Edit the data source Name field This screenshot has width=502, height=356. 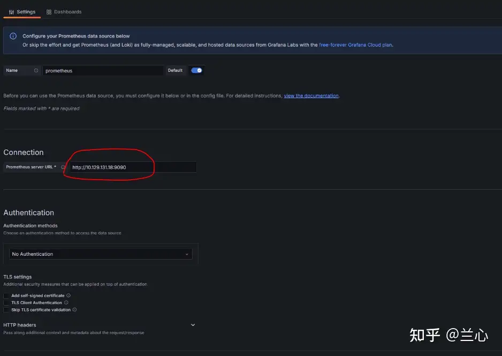pyautogui.click(x=102, y=71)
